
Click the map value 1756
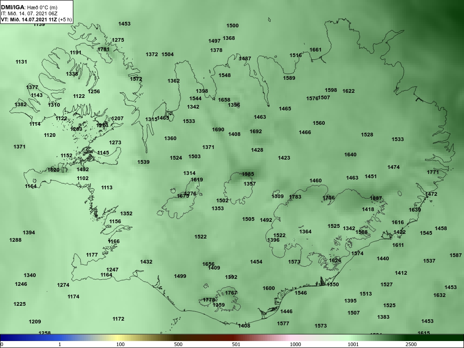point(329,198)
